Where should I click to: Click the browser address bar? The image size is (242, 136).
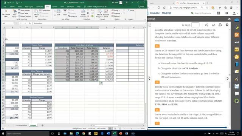[186, 8]
